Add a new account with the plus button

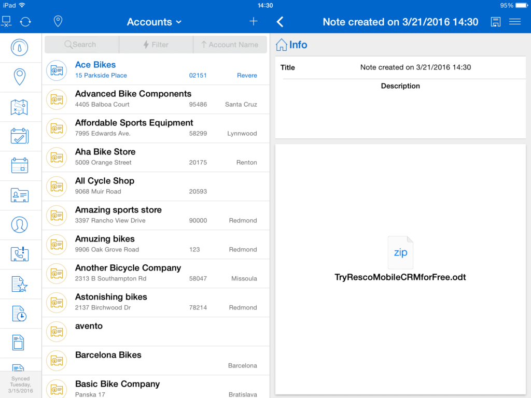(253, 21)
